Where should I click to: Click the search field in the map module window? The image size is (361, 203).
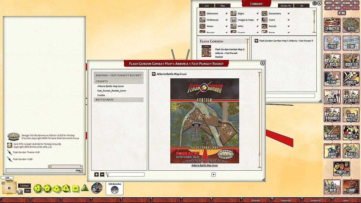(x=127, y=175)
